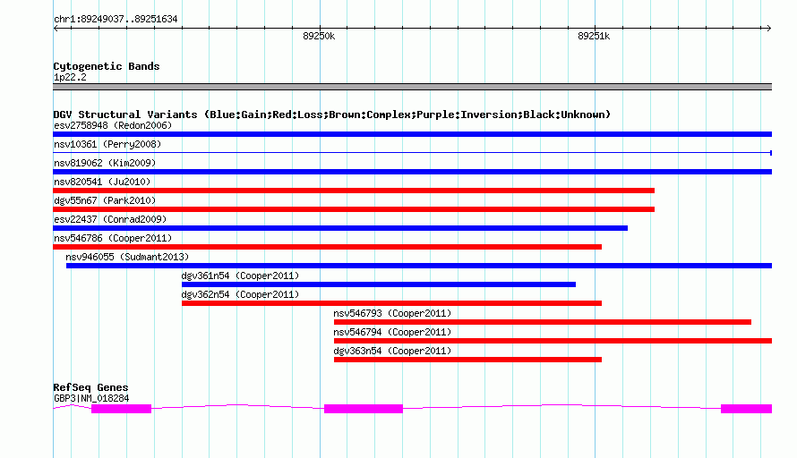Screen dimensions: 797x458
Task: Click the red loss bar for nsv820541
Action: coord(354,191)
